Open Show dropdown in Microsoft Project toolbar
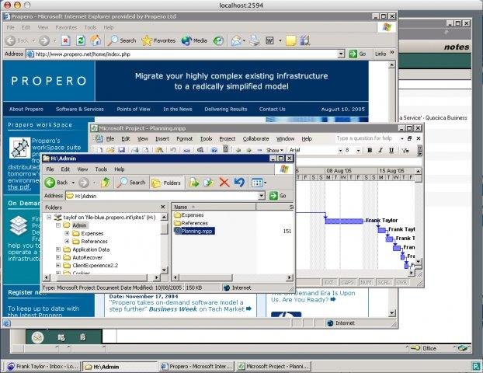This screenshot has height=373, width=483. pos(274,150)
